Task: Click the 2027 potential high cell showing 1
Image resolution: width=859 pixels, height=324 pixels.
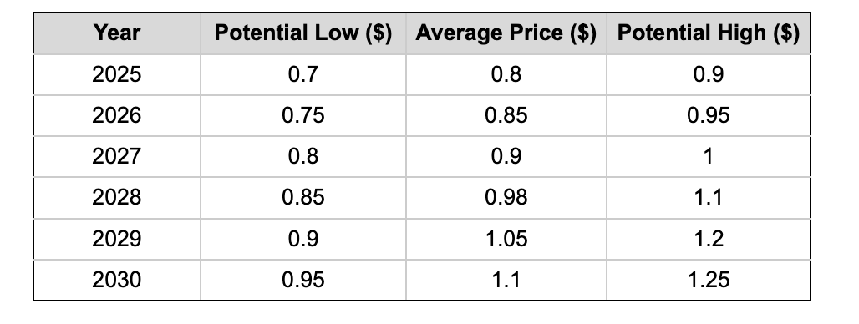Action: 709,156
